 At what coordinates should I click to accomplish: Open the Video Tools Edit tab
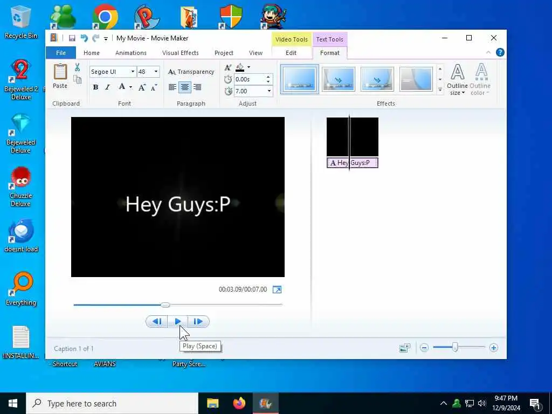click(291, 53)
